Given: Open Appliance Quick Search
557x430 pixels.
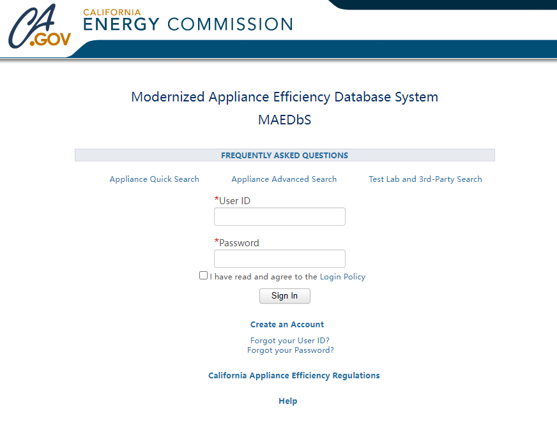Looking at the screenshot, I should 155,179.
